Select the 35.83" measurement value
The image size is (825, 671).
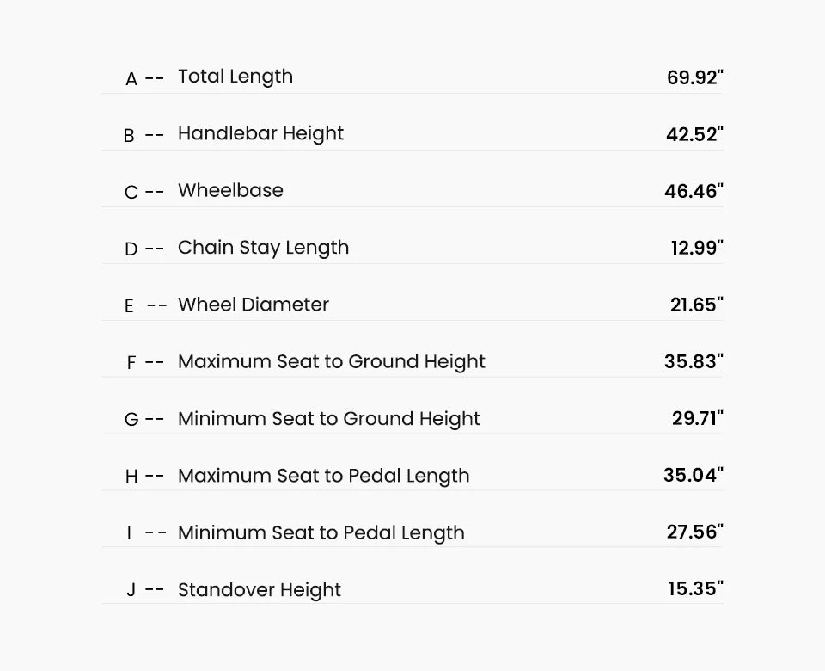[694, 362]
